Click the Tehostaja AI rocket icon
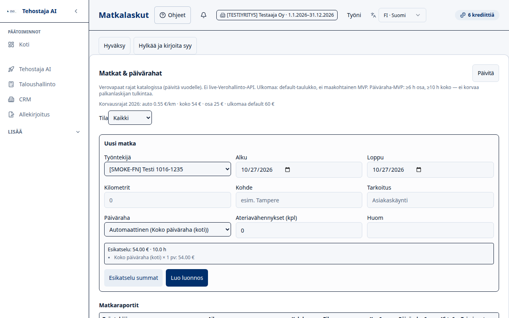The height and width of the screenshot is (318, 509). [x=11, y=69]
